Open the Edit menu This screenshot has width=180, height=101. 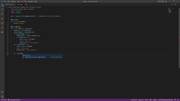8,1
